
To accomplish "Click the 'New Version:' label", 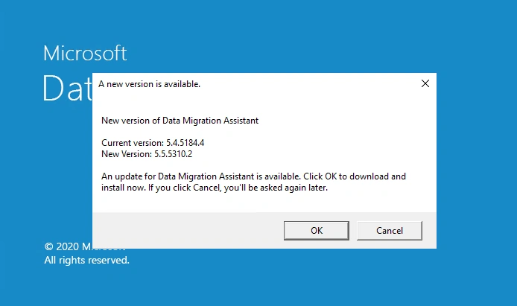I will coord(127,154).
